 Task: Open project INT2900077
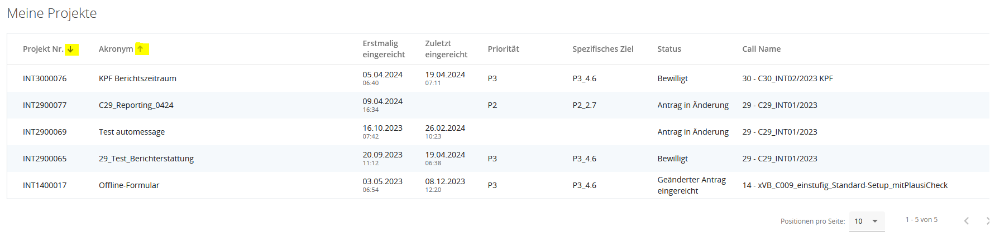coord(45,105)
